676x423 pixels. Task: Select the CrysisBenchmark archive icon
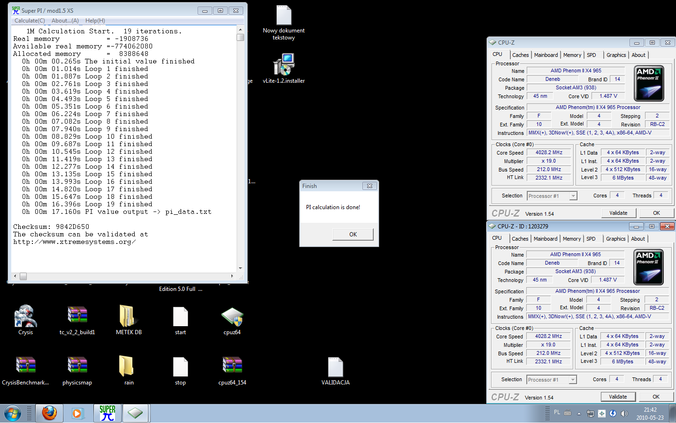[x=26, y=366]
